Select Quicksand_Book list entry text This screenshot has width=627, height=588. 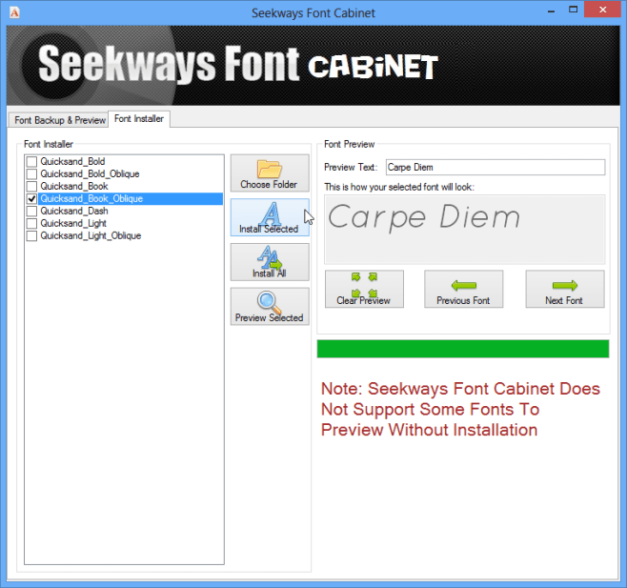(74, 187)
